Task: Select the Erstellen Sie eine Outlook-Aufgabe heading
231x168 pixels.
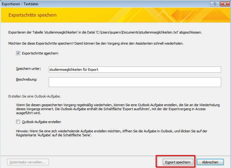Action: click(x=39, y=96)
